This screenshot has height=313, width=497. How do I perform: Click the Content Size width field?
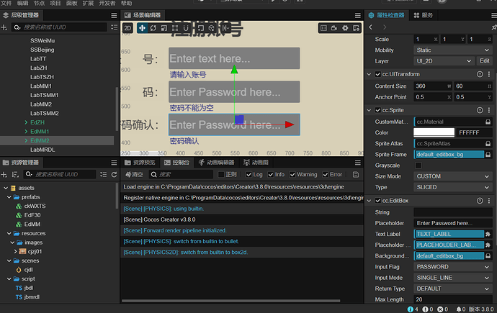pos(433,86)
